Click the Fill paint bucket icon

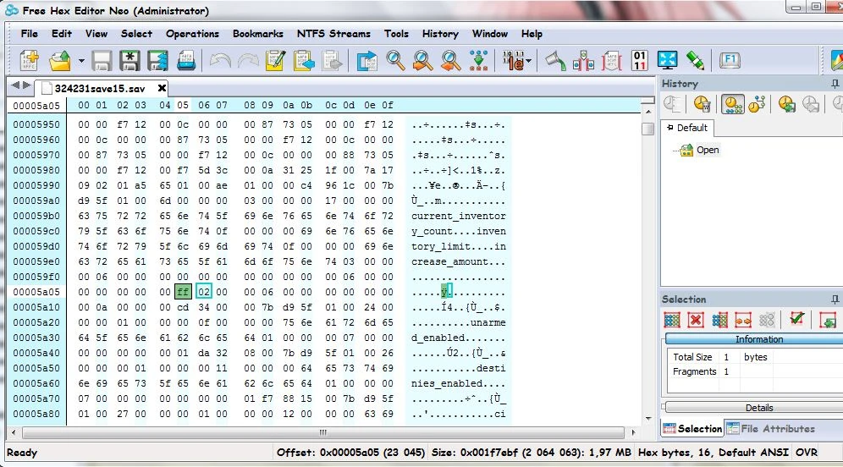click(555, 61)
